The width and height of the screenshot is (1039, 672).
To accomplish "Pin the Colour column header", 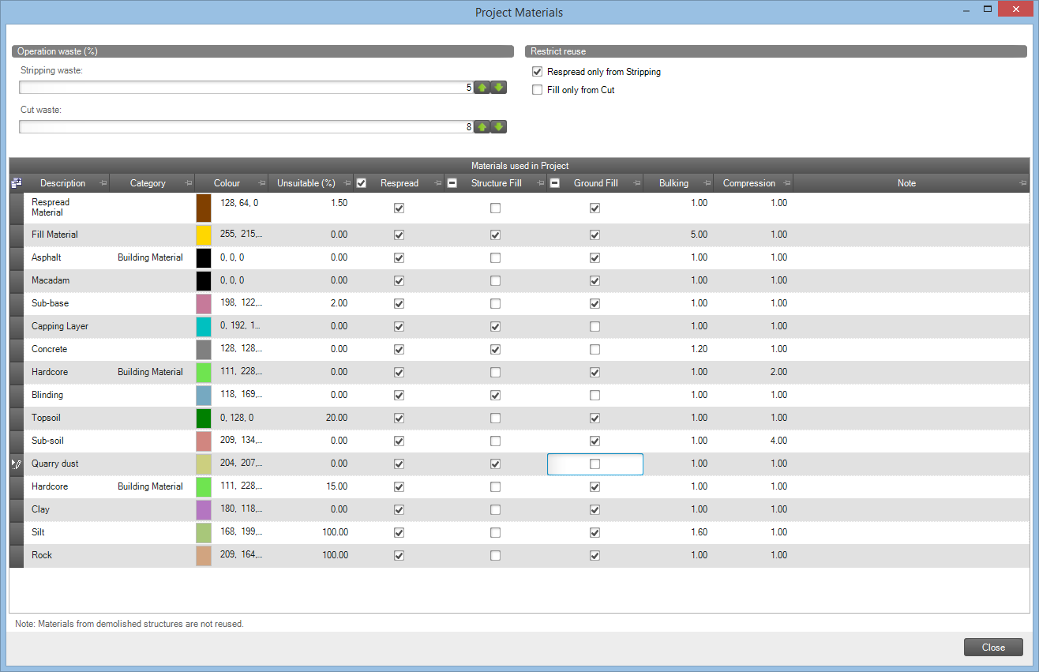I will [262, 182].
